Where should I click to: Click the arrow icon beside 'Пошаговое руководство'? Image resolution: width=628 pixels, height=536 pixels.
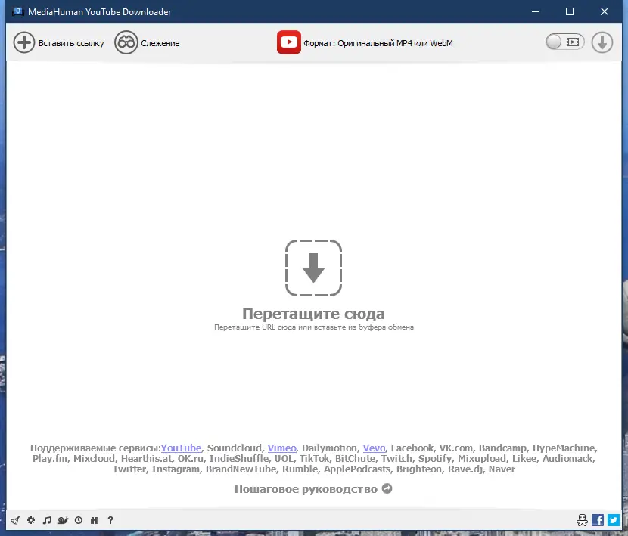[387, 489]
